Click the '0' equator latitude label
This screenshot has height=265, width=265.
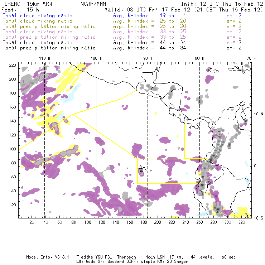[255, 166]
